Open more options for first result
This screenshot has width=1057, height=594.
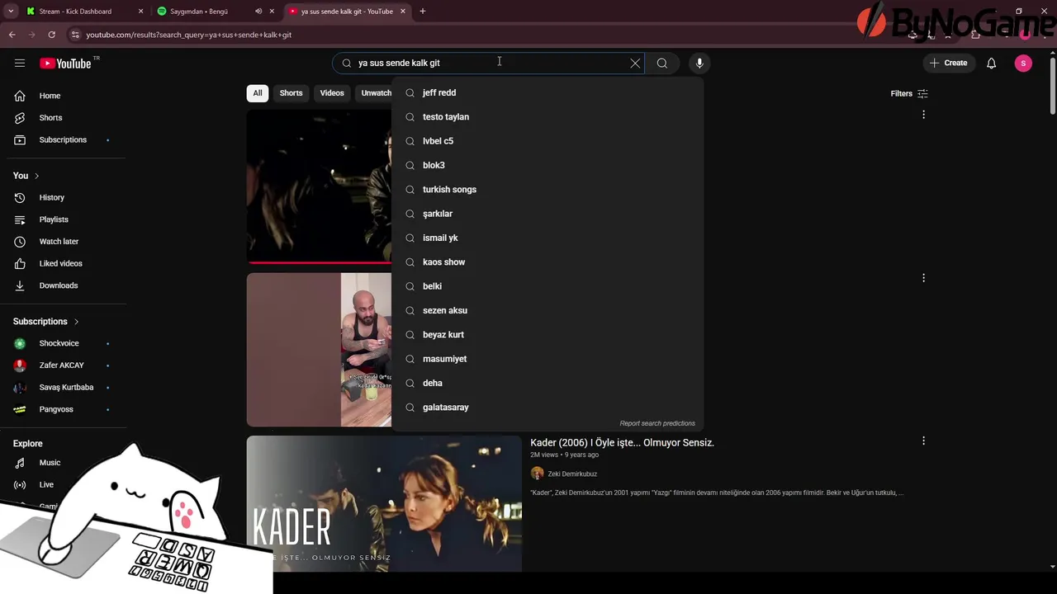point(923,115)
